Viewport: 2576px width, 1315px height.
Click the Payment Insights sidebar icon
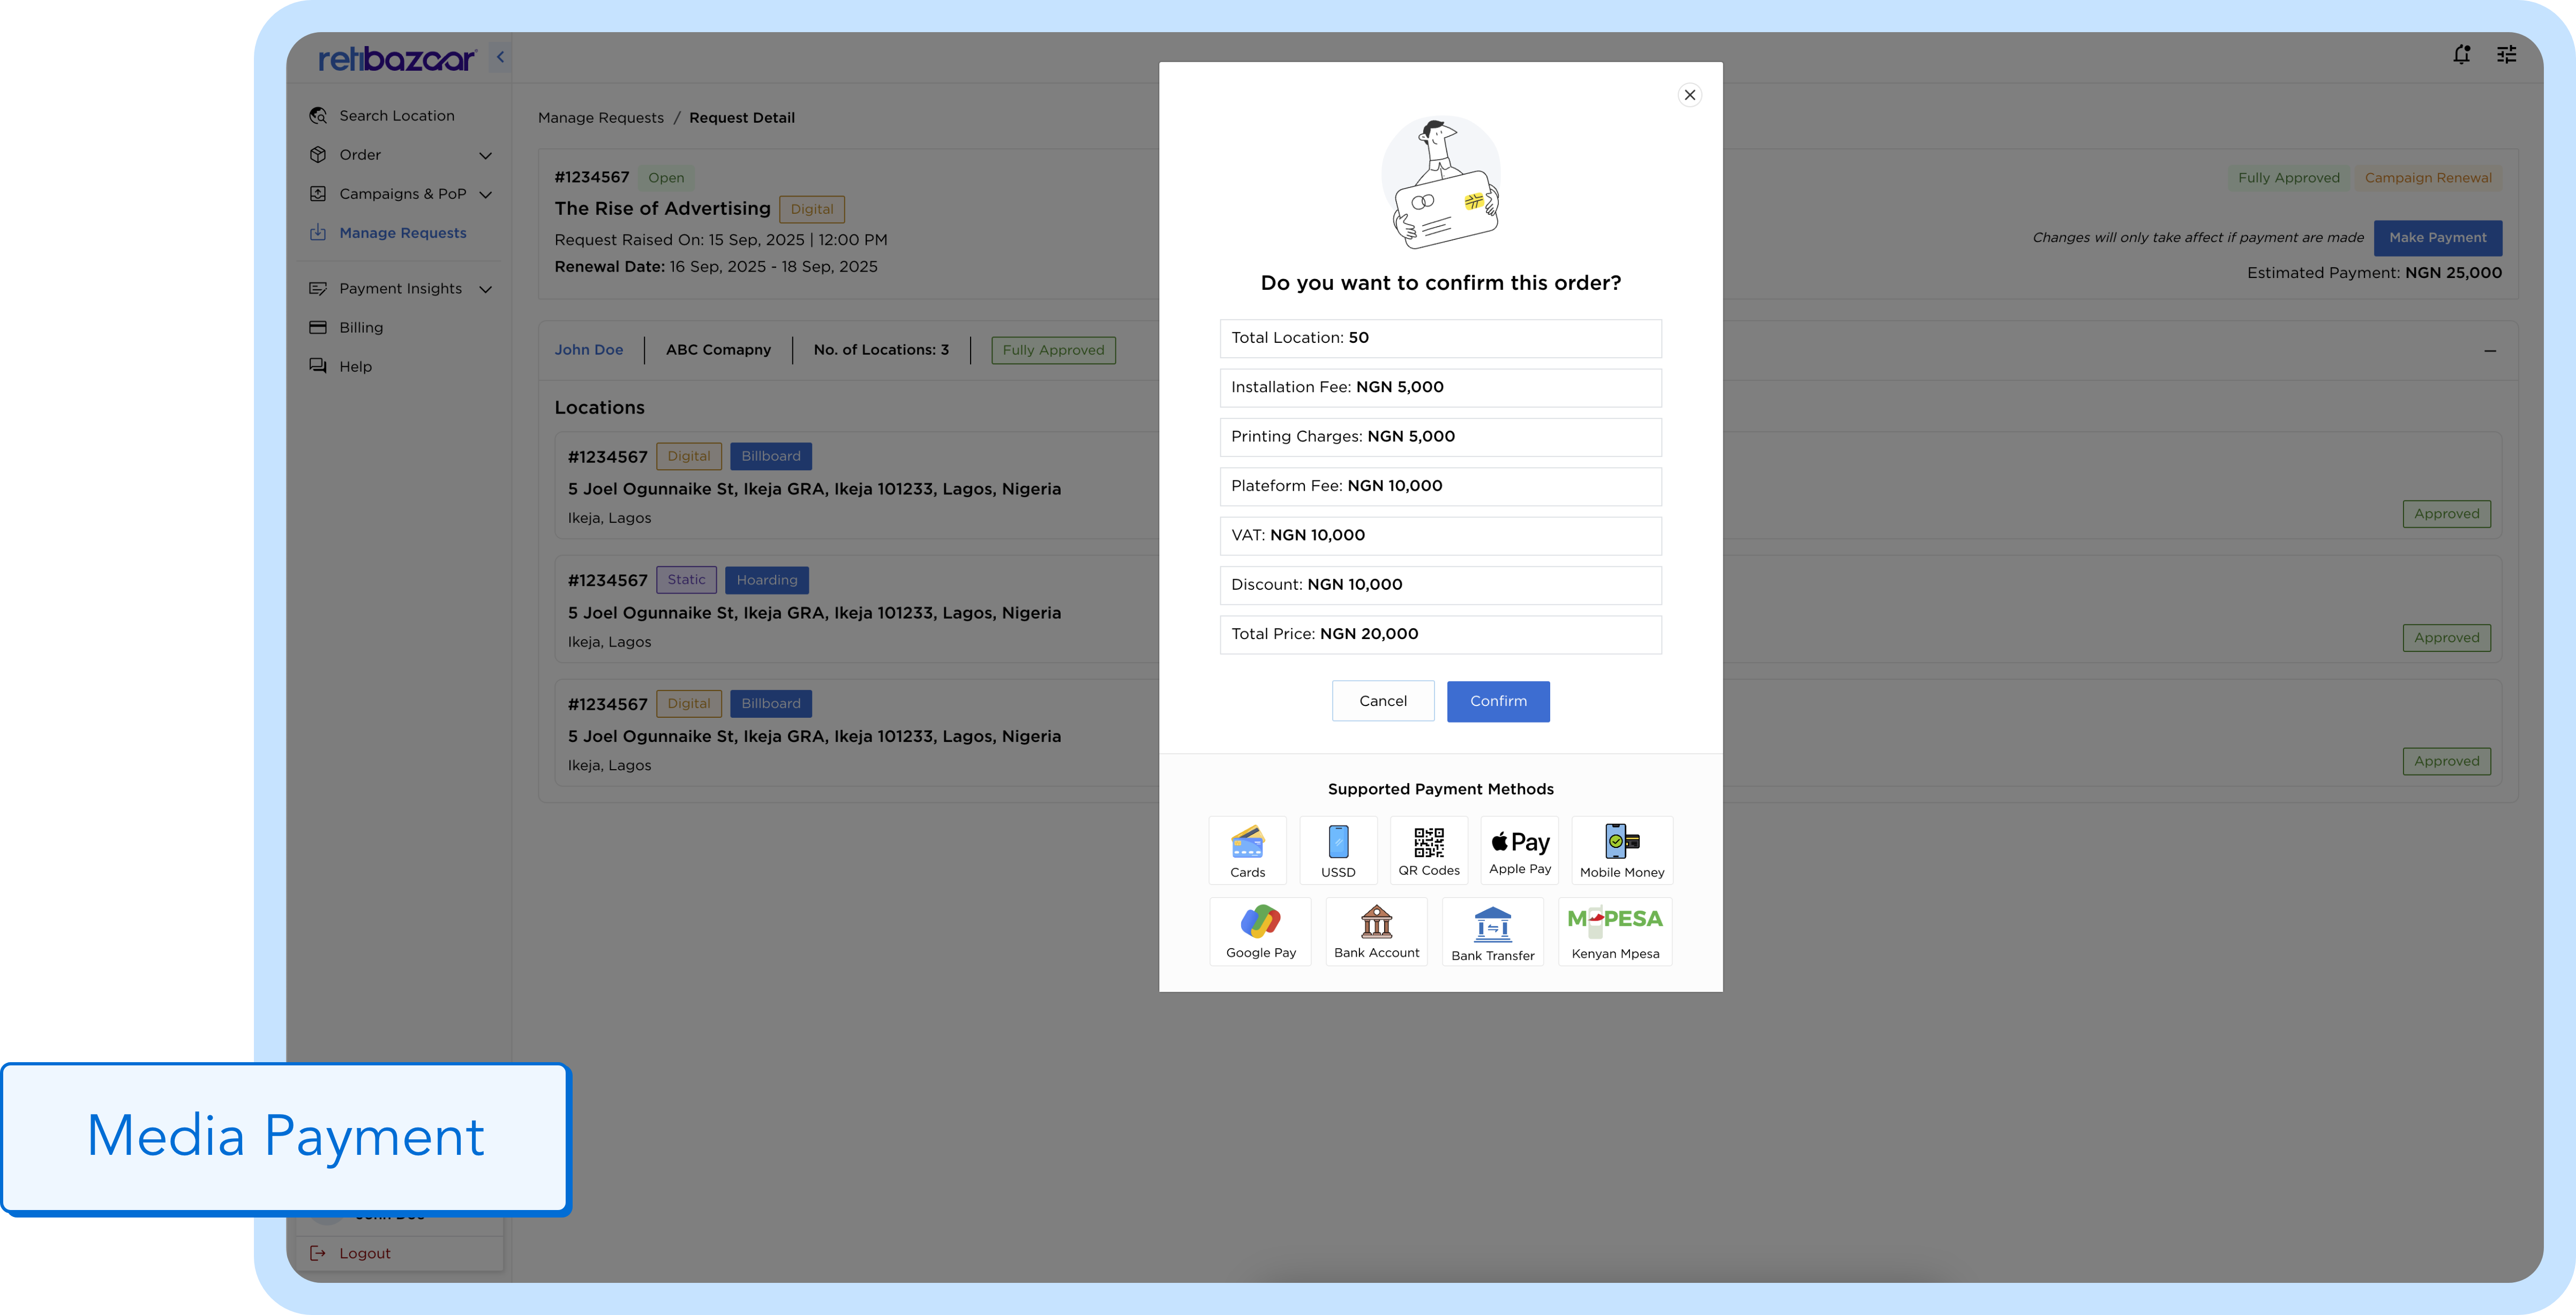(318, 289)
